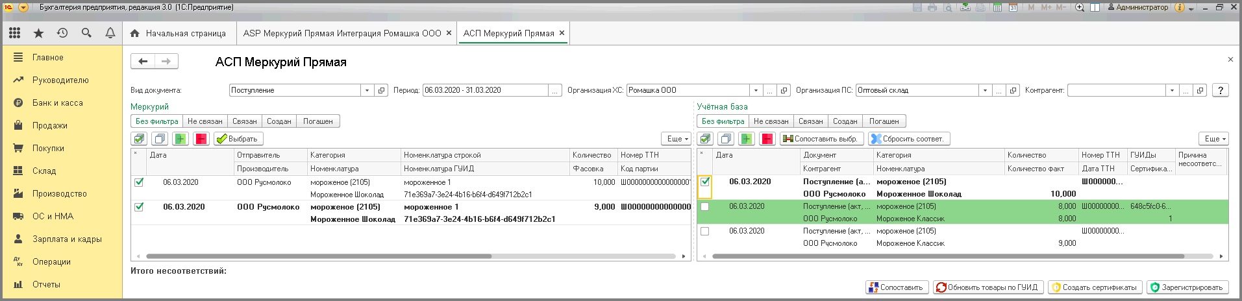Select the Без фильтра filter in Учётная база
Image resolution: width=1242 pixels, height=301 pixels.
click(x=723, y=121)
